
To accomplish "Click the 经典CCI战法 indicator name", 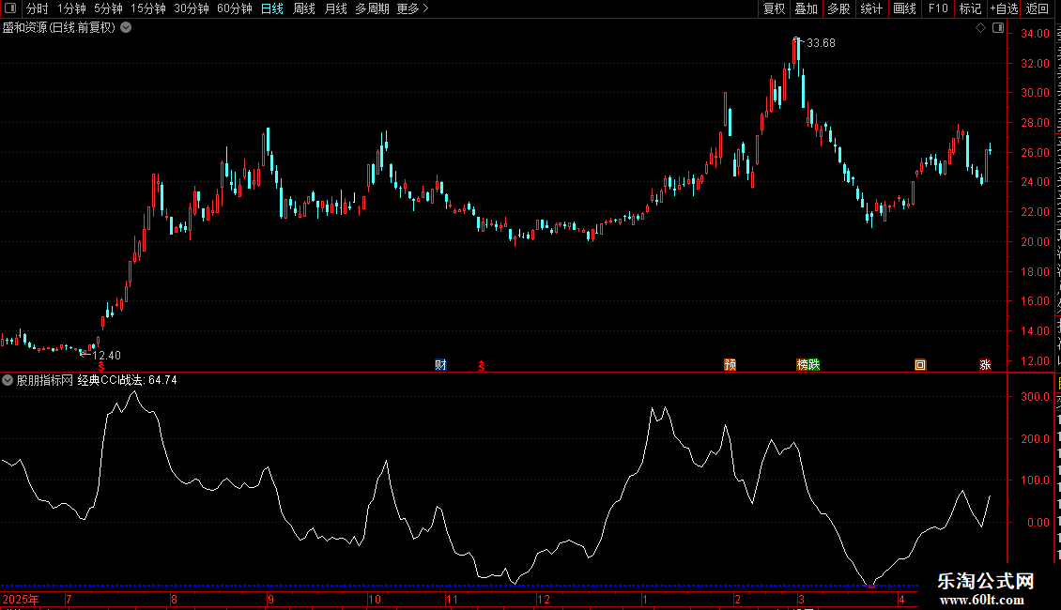I will 110,380.
